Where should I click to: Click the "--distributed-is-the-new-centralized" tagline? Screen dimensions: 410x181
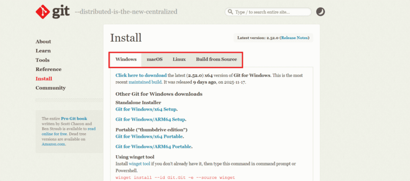click(126, 12)
